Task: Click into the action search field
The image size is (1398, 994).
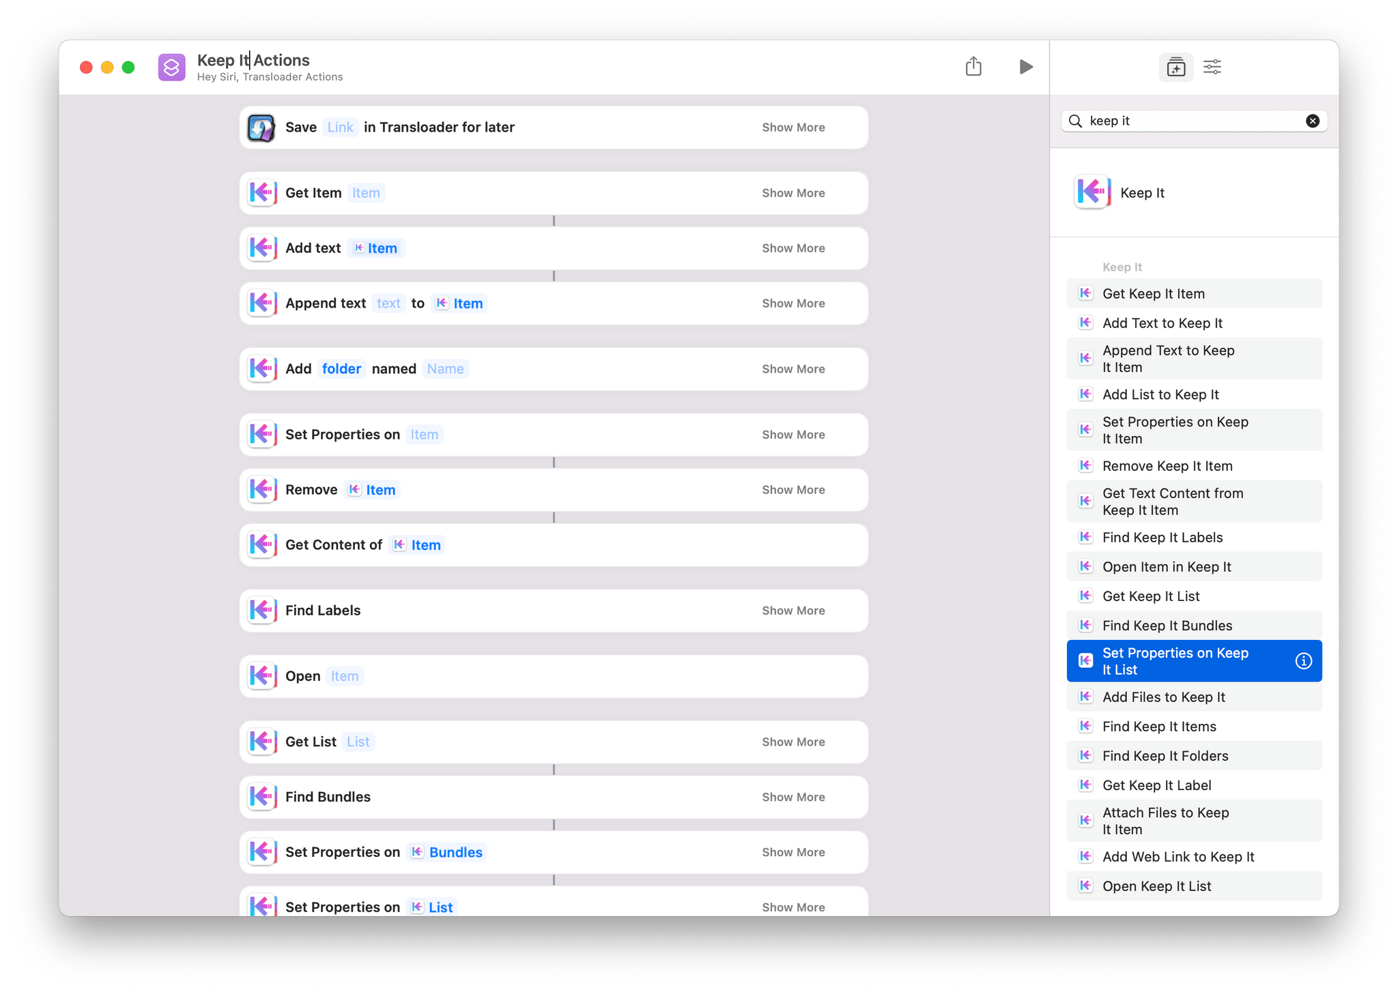Action: coord(1194,121)
